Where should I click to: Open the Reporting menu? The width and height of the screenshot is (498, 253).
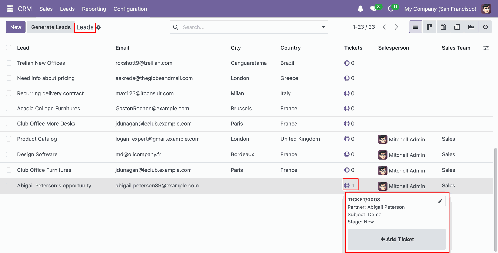coord(94,9)
